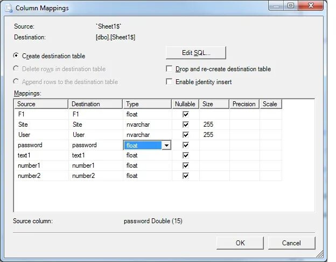Click the nvarchar type cell for Site

[x=148, y=125]
